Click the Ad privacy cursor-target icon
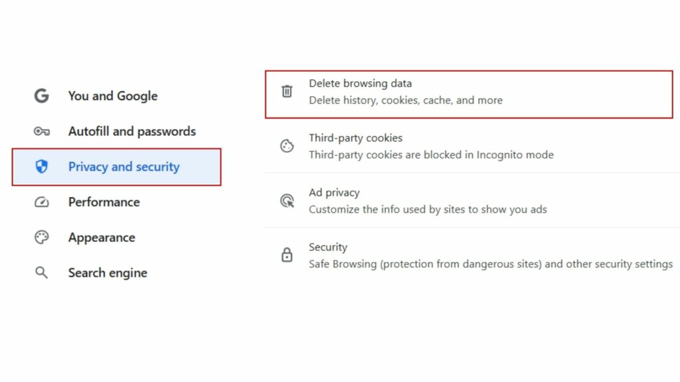 click(287, 200)
